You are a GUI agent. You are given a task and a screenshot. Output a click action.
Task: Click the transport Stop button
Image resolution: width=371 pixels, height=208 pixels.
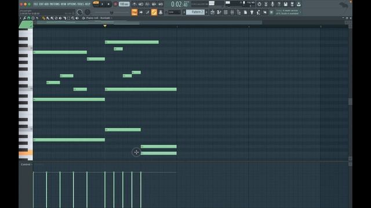point(108,4)
